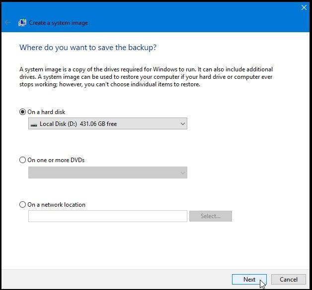Open the greyed-out DVD drive dropdown
Image resolution: width=312 pixels, height=290 pixels.
[107, 173]
